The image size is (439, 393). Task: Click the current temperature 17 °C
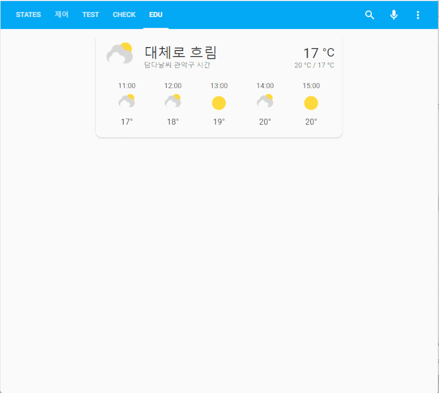319,53
